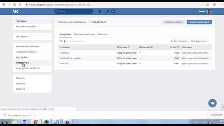The width and height of the screenshot is (224, 126).
Task: Open Все аудитории filter dropdown
Action: (200, 41)
